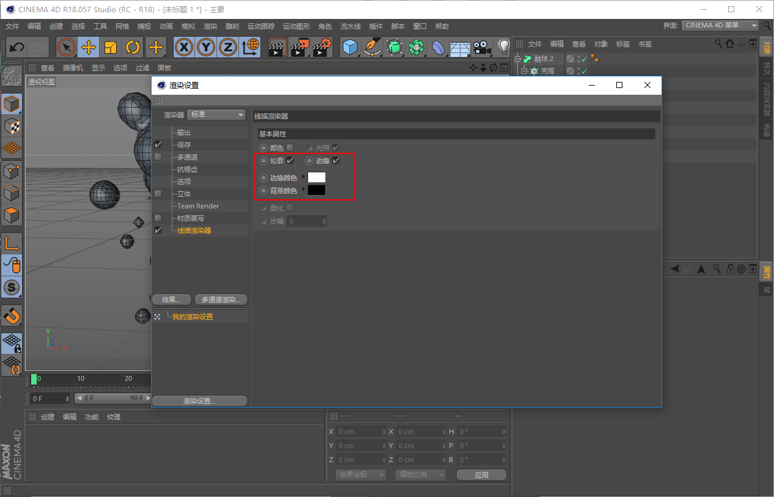
Task: Open the Subdivision Surface generator icon
Action: click(x=395, y=47)
